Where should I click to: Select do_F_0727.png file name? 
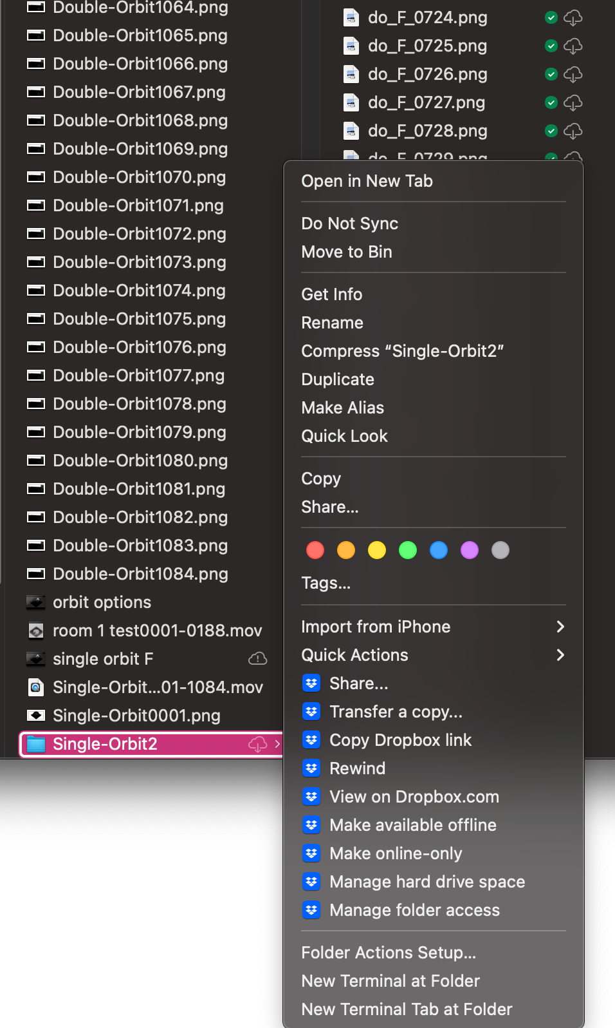tap(427, 102)
